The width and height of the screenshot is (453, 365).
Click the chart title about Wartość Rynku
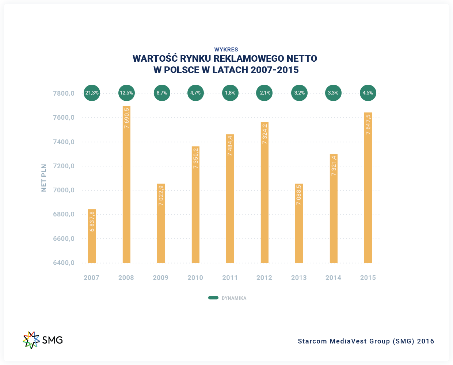pos(225,64)
